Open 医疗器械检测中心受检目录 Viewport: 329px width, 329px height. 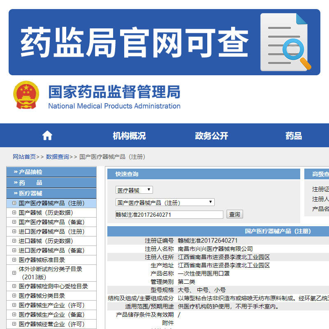tap(51, 286)
